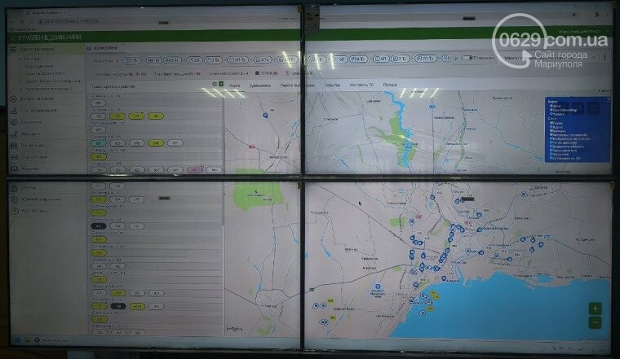Open the Маршрут dropdown in the toolbar
Screen dimensions: 620x359
point(516,59)
